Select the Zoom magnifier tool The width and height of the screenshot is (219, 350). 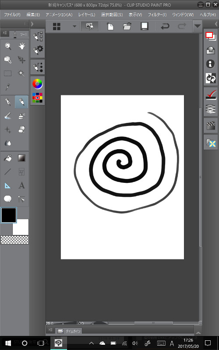8,46
